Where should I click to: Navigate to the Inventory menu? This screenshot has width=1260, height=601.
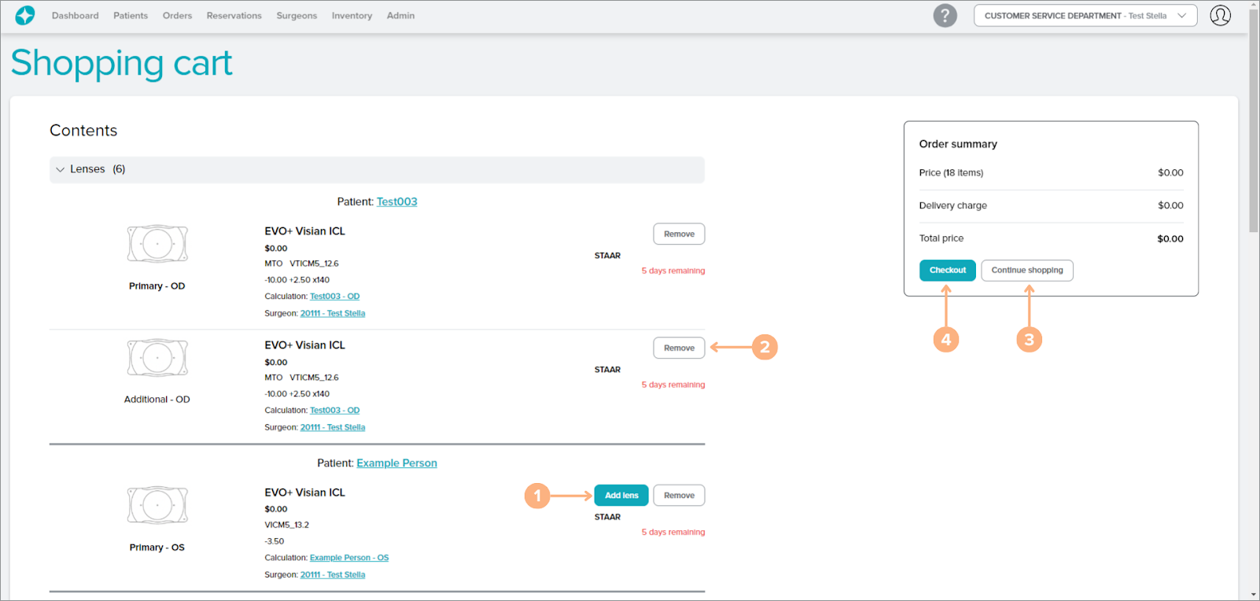point(352,16)
